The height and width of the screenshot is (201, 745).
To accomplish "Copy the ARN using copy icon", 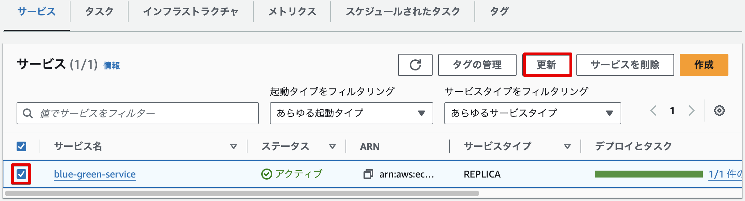I will [x=368, y=174].
